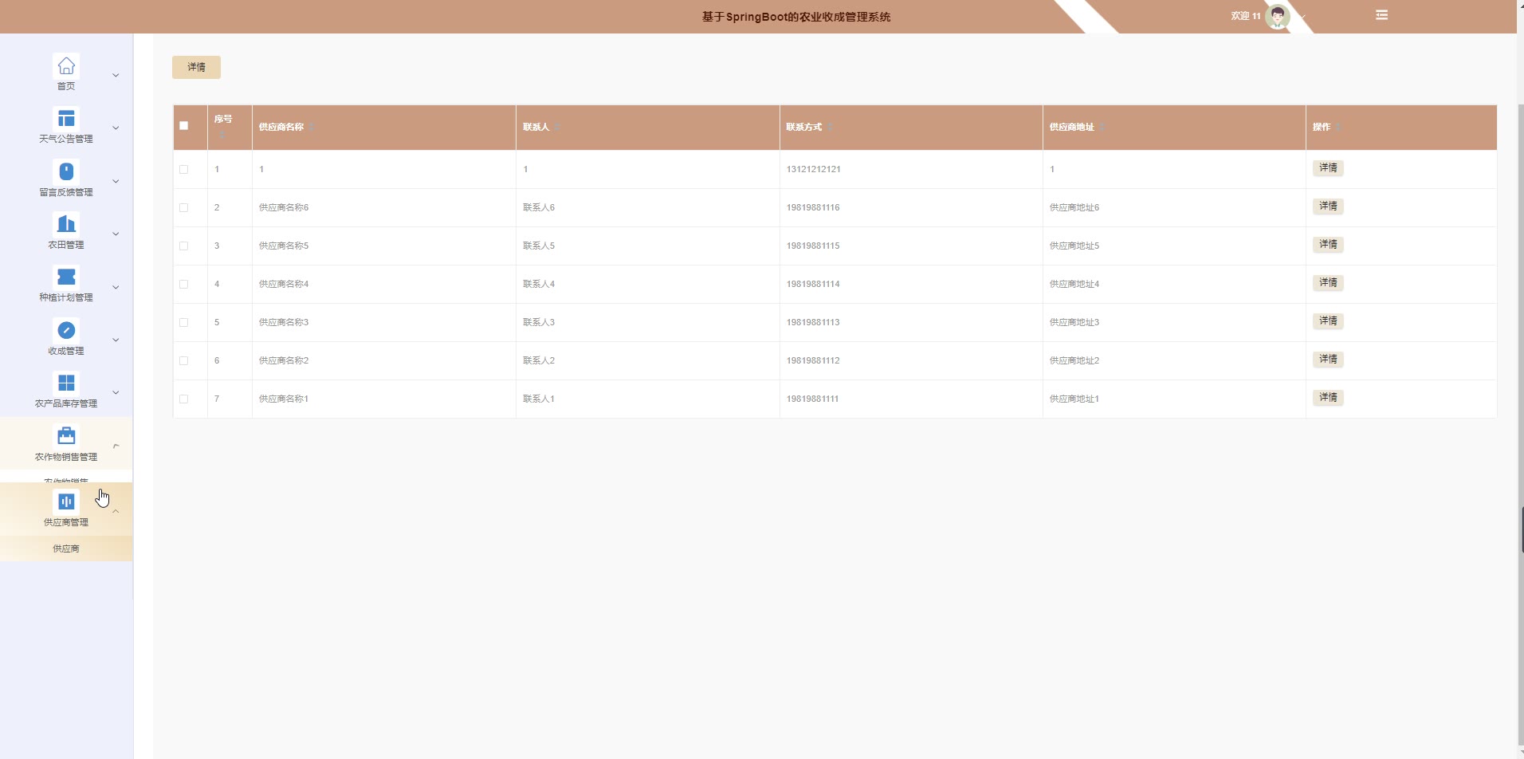Screen dimensions: 1524x759
Task: Click phone number 19819881116
Action: (x=813, y=207)
